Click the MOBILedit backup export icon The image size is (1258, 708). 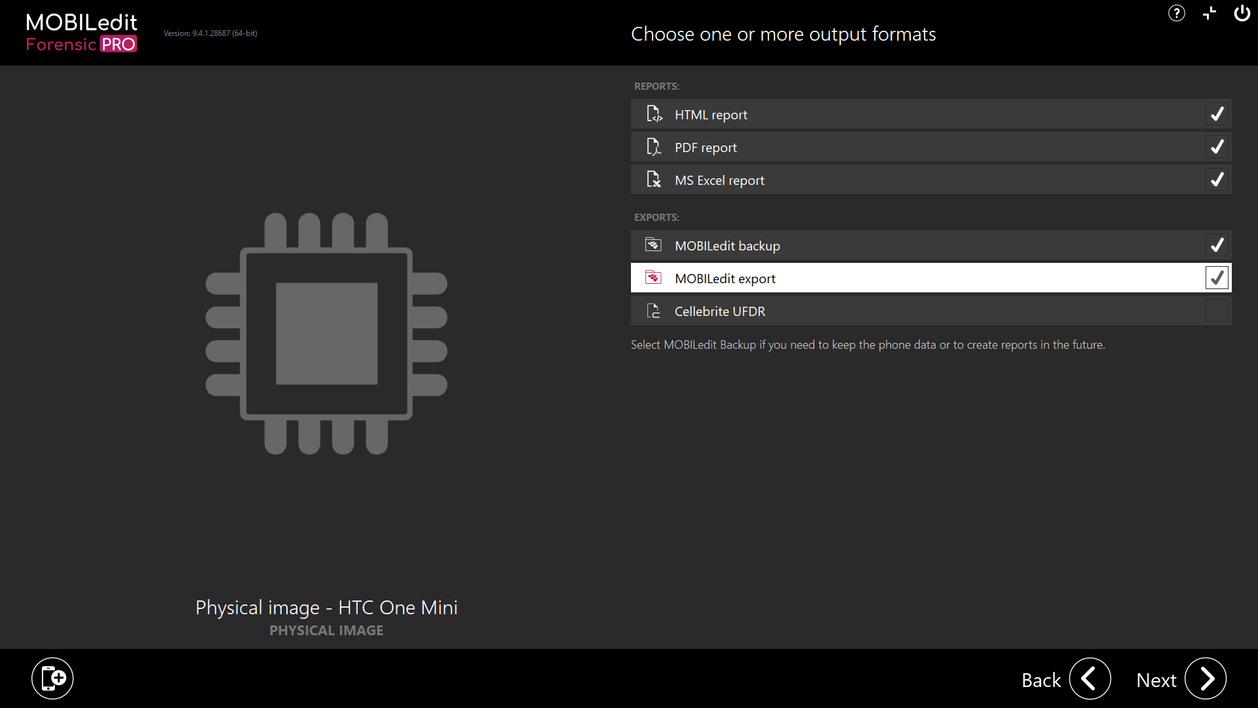[x=654, y=246]
